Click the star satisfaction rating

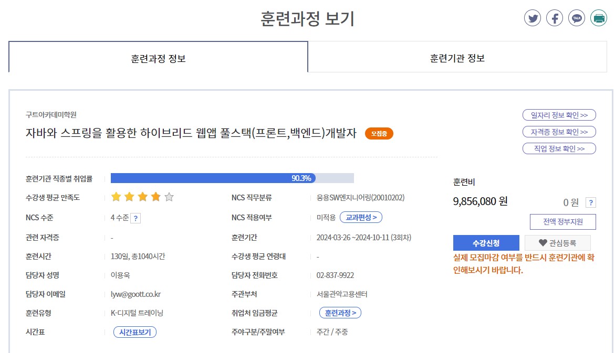[x=142, y=198]
